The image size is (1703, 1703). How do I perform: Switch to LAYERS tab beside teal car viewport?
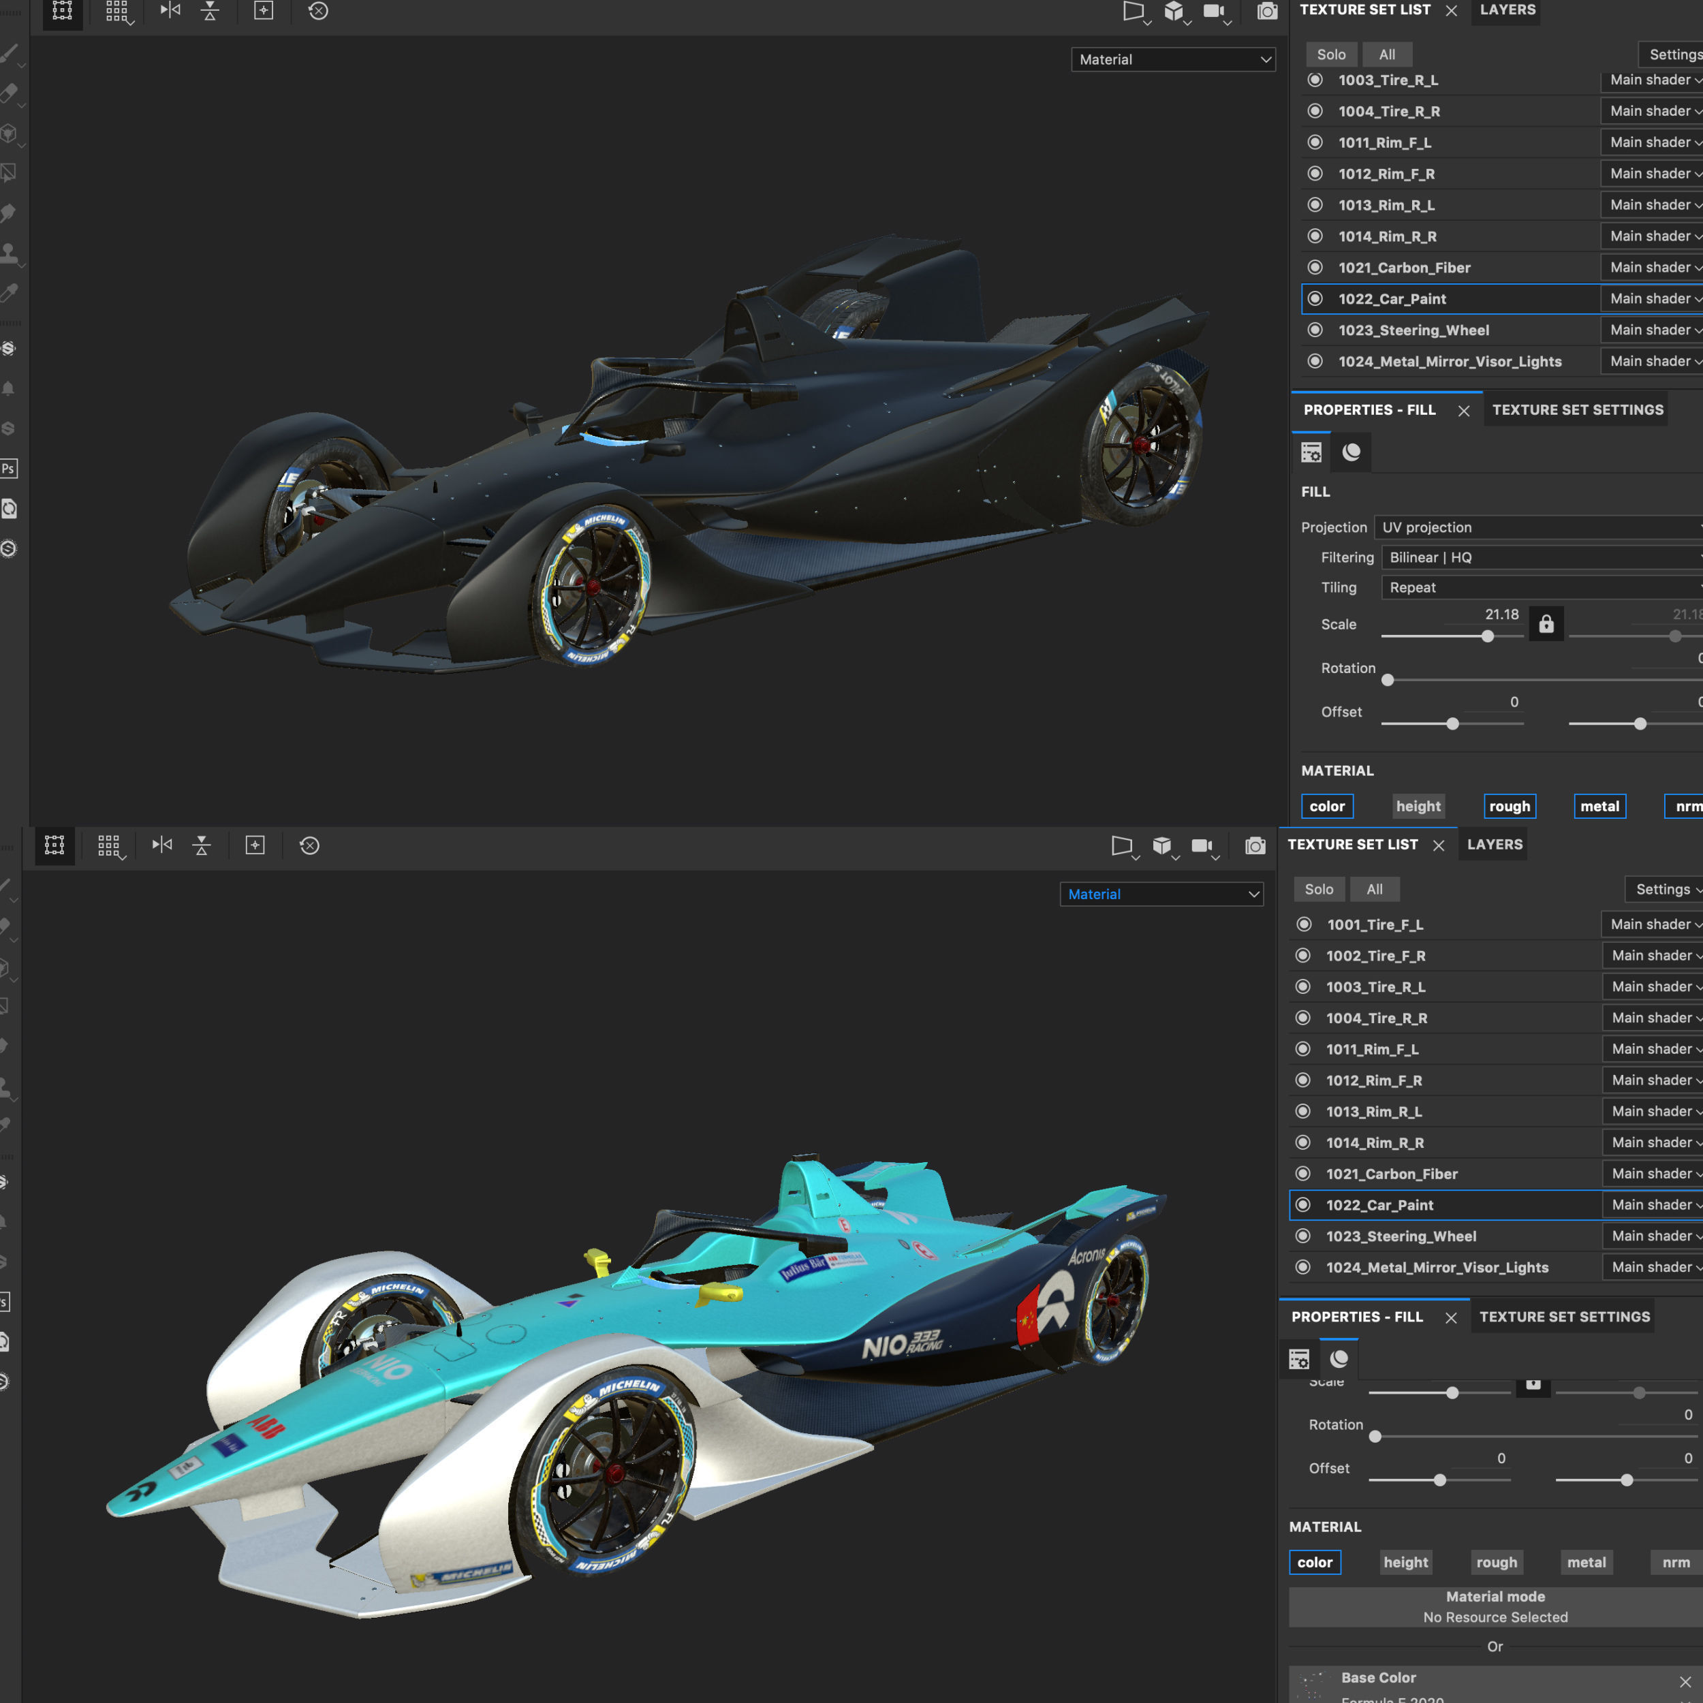click(x=1494, y=845)
